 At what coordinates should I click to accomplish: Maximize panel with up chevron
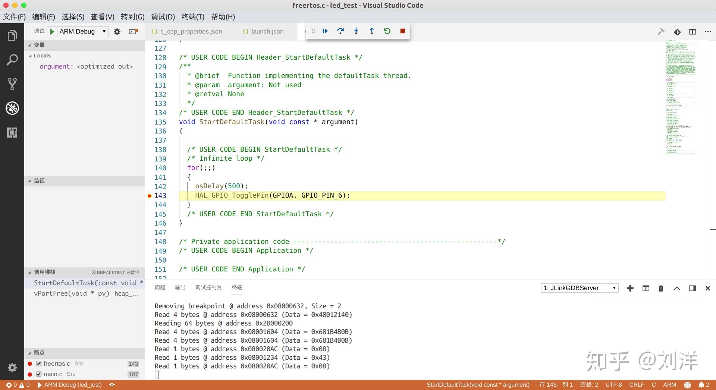point(677,288)
